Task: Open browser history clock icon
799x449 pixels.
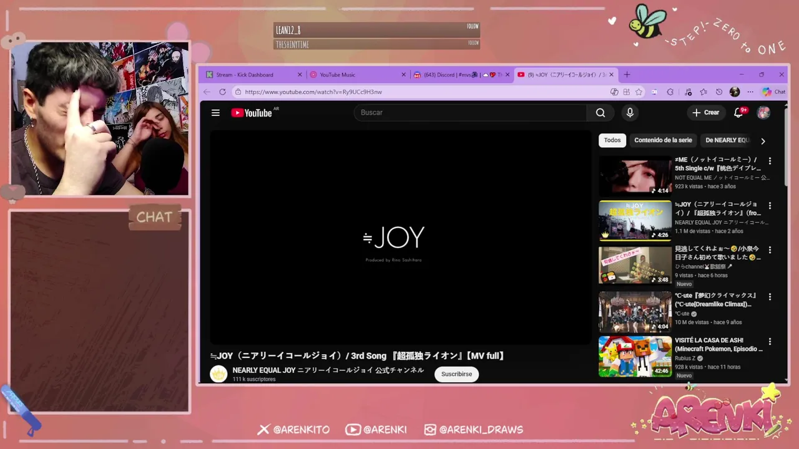Action: pyautogui.click(x=719, y=92)
